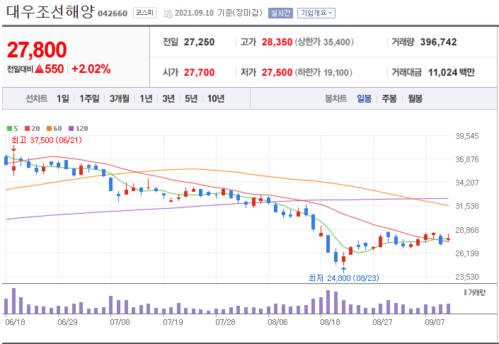Viewport: 499px width, 344px height.
Task: Click the 최고 37,500 (06/21) annotation
Action: coord(47,140)
